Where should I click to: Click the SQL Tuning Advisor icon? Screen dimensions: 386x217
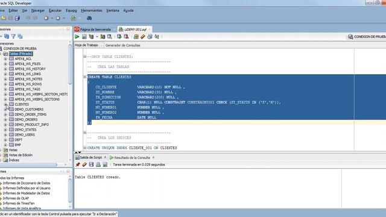[110, 37]
